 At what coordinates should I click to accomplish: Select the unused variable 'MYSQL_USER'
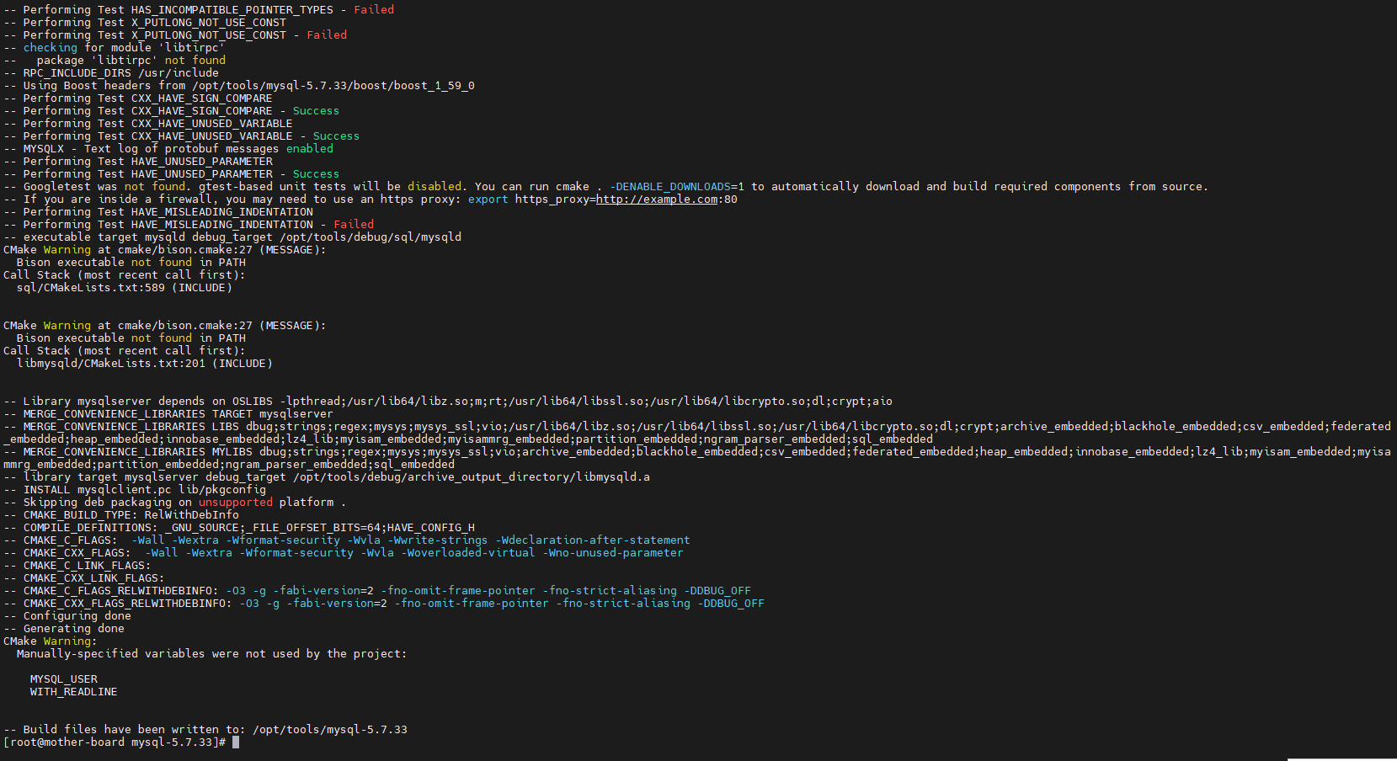pos(64,679)
